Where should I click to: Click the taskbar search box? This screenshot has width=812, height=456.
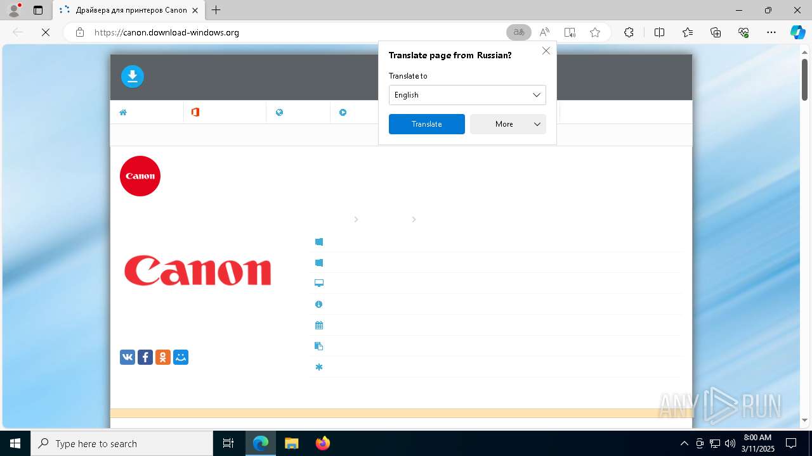pyautogui.click(x=122, y=443)
